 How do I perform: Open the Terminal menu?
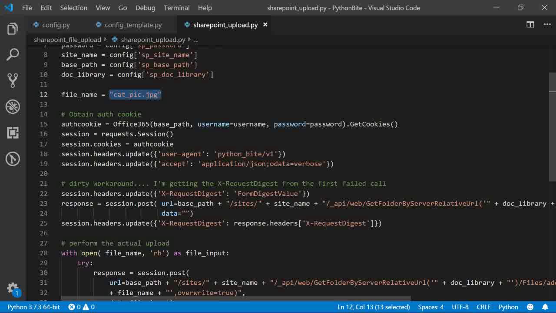point(176,8)
